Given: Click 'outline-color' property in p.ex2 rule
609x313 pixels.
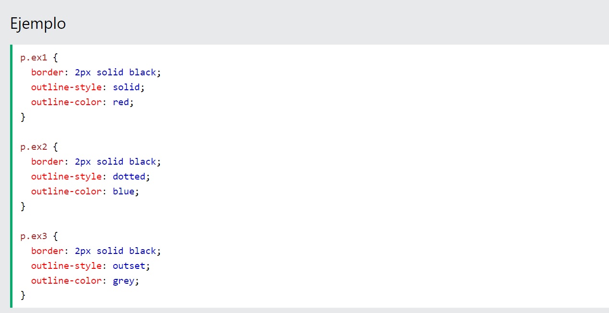Looking at the screenshot, I should point(66,192).
